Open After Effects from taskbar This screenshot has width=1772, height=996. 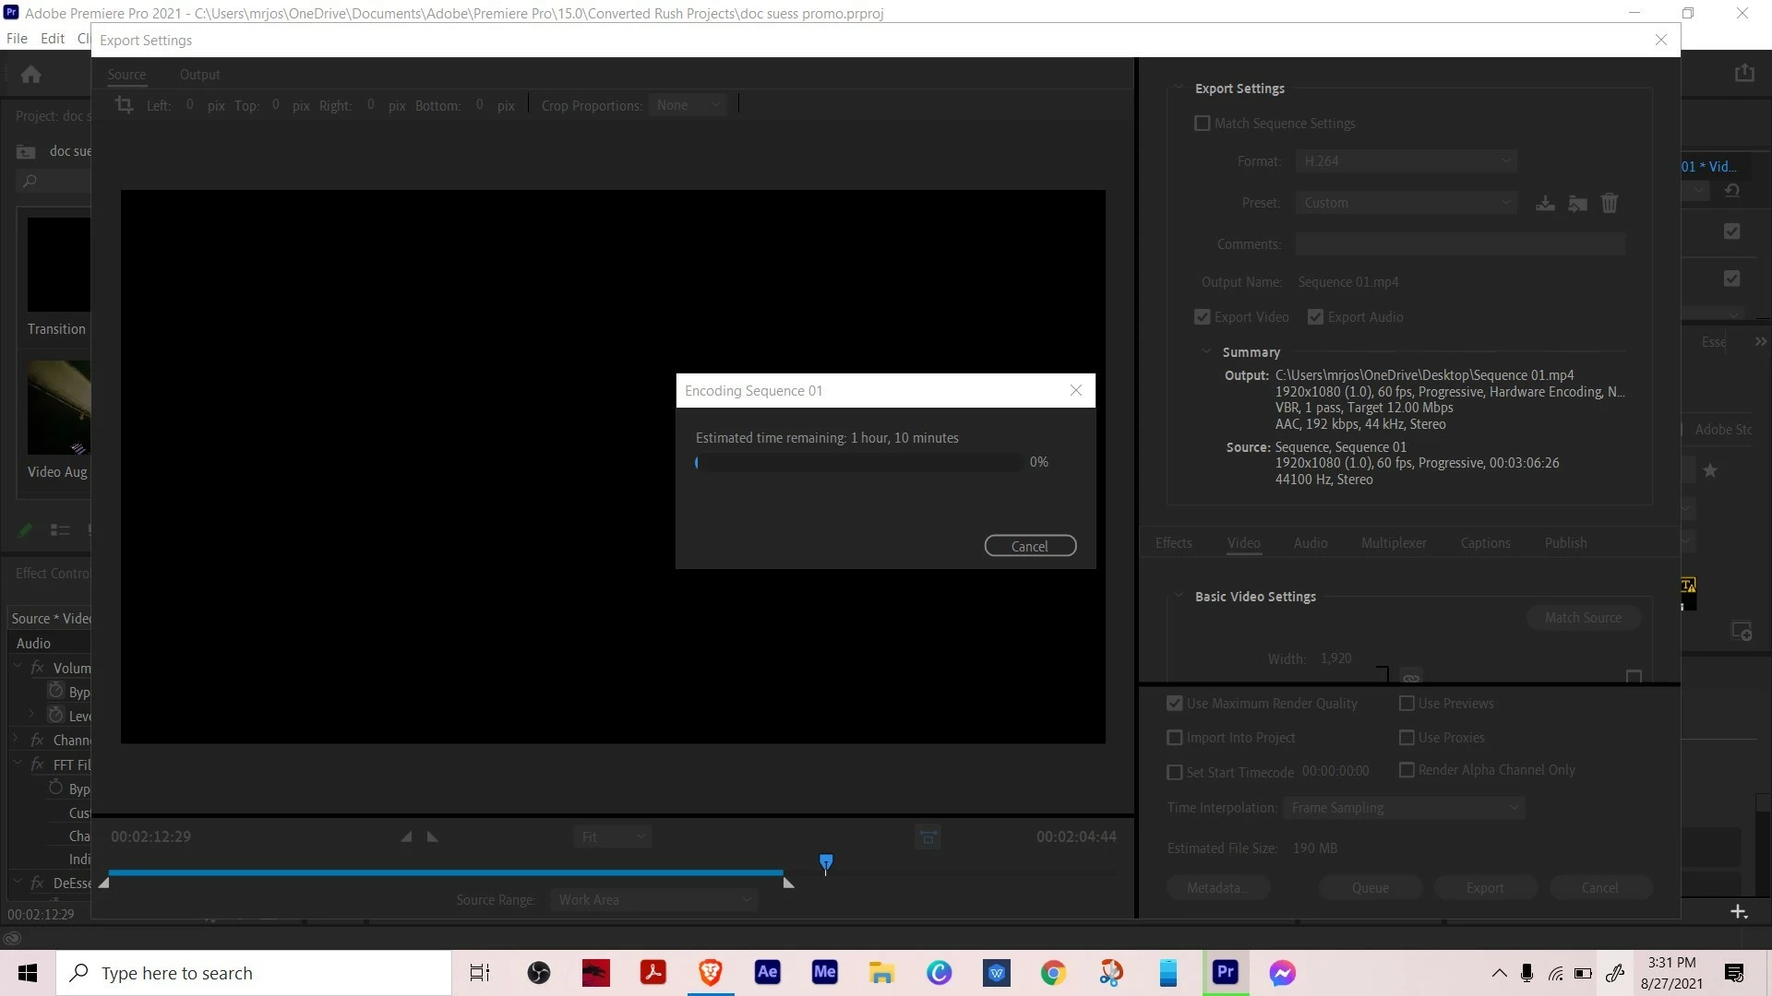tap(767, 972)
